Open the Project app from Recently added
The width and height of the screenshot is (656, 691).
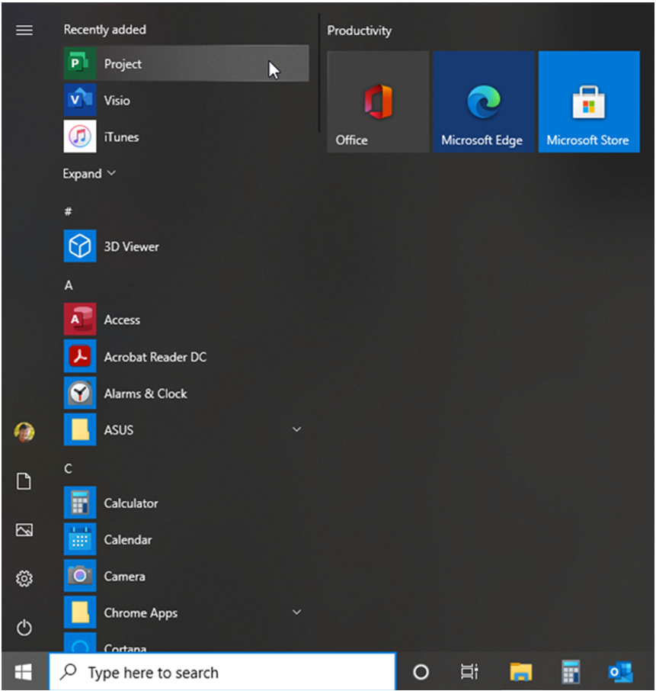coord(122,64)
